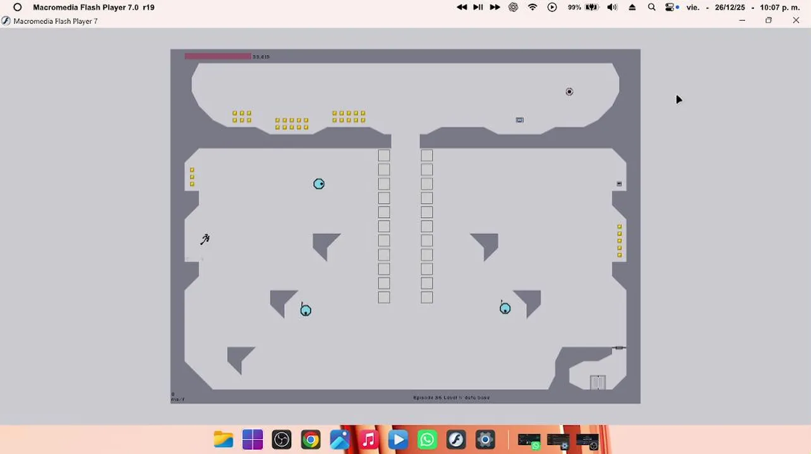
Task: Click the leftmost gold cluster in the top chamber
Action: [x=241, y=117]
